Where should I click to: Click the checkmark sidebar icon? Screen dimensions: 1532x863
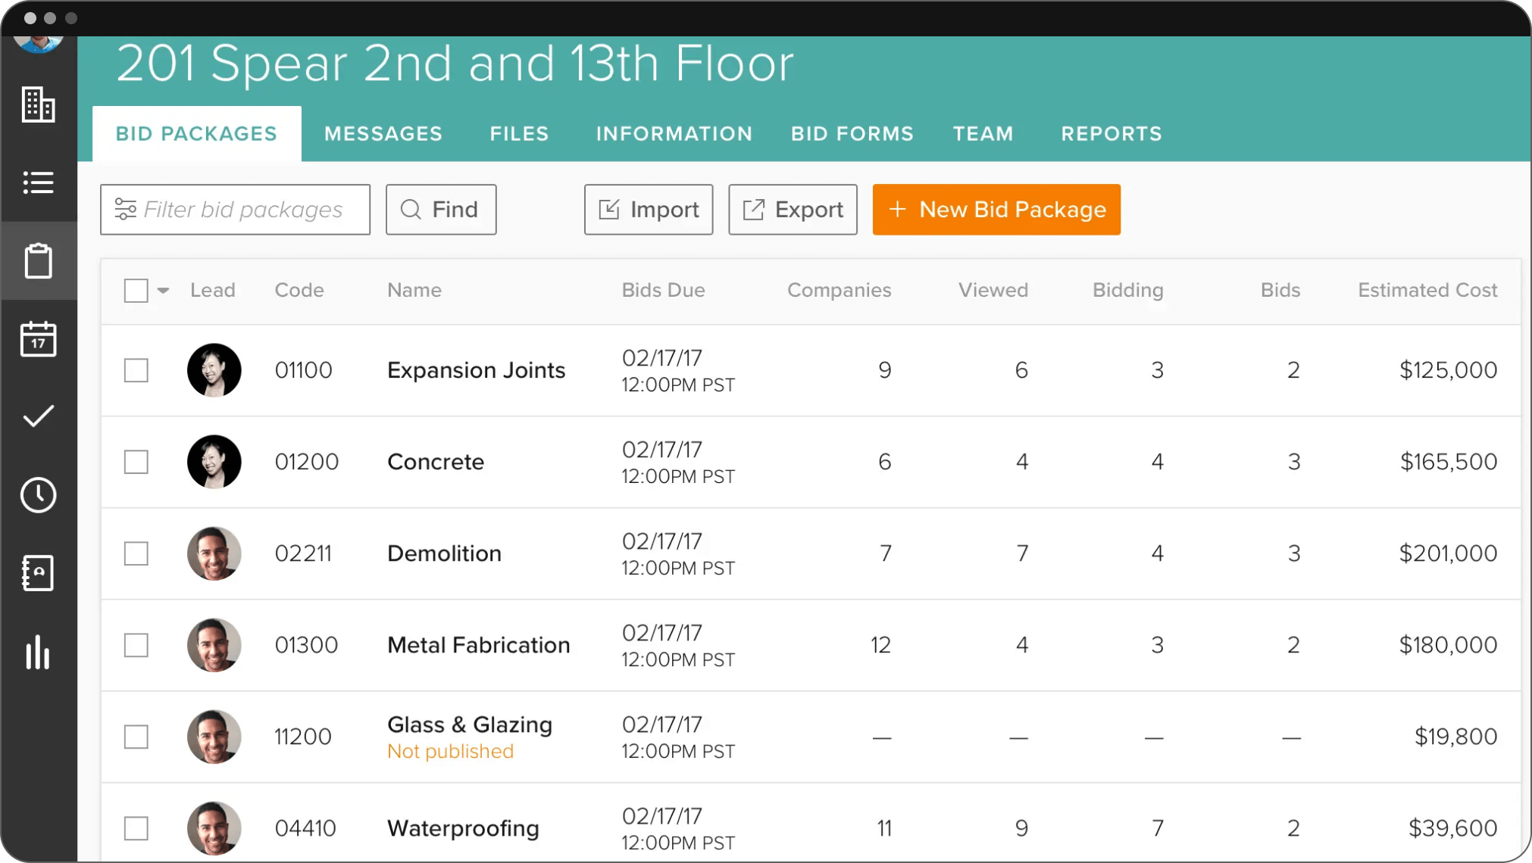(x=38, y=416)
